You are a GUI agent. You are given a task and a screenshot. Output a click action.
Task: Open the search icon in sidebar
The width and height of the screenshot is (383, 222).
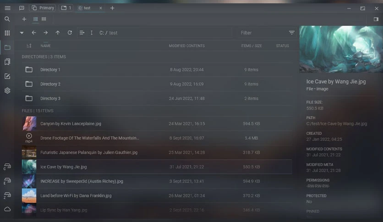[x=7, y=19]
